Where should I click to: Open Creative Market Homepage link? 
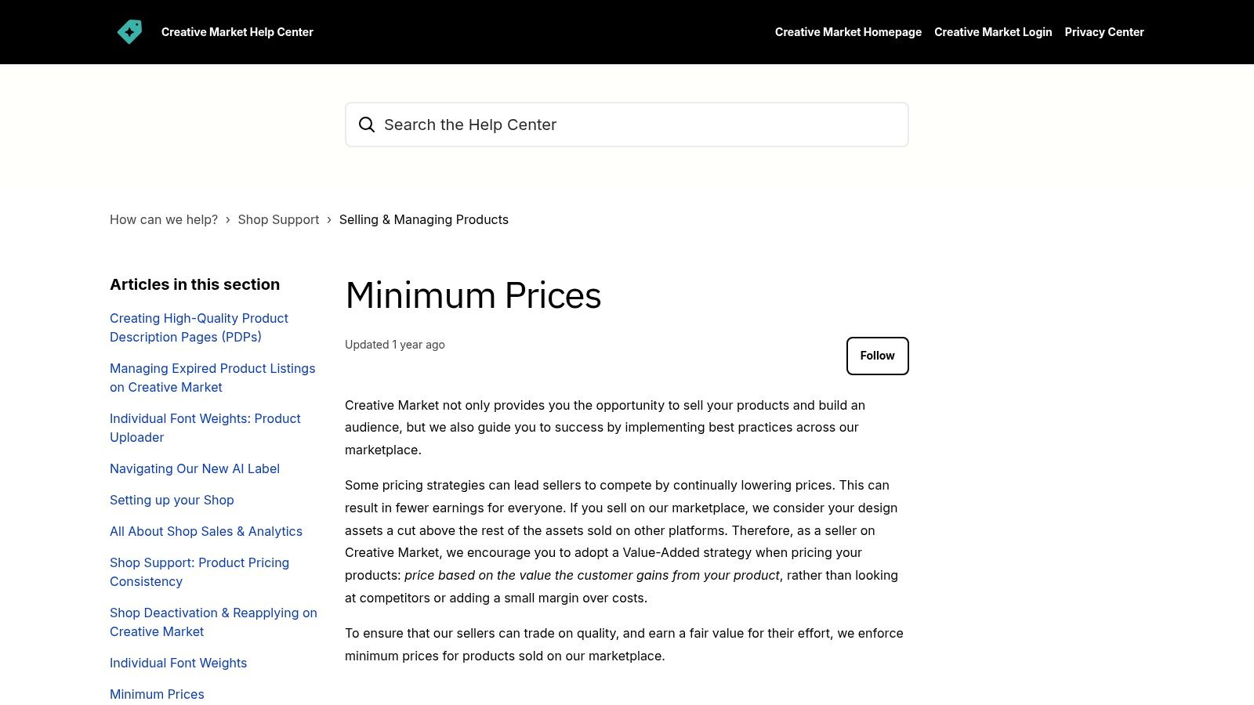click(848, 32)
